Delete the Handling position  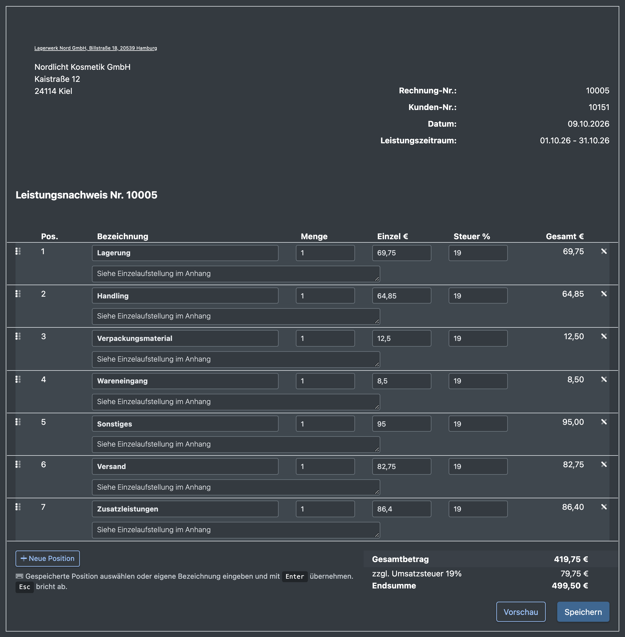[604, 294]
